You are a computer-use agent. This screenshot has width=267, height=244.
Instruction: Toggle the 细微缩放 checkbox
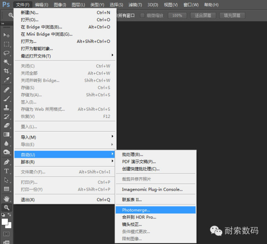coord(142,15)
